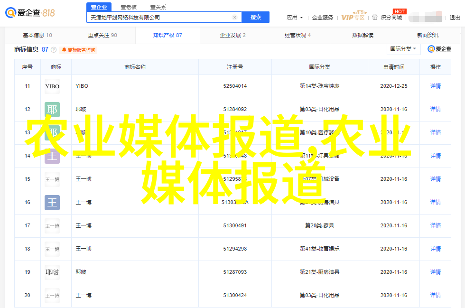Open the 知识产权 87 tab
Viewport: 465px width, 308px height.
click(x=167, y=35)
